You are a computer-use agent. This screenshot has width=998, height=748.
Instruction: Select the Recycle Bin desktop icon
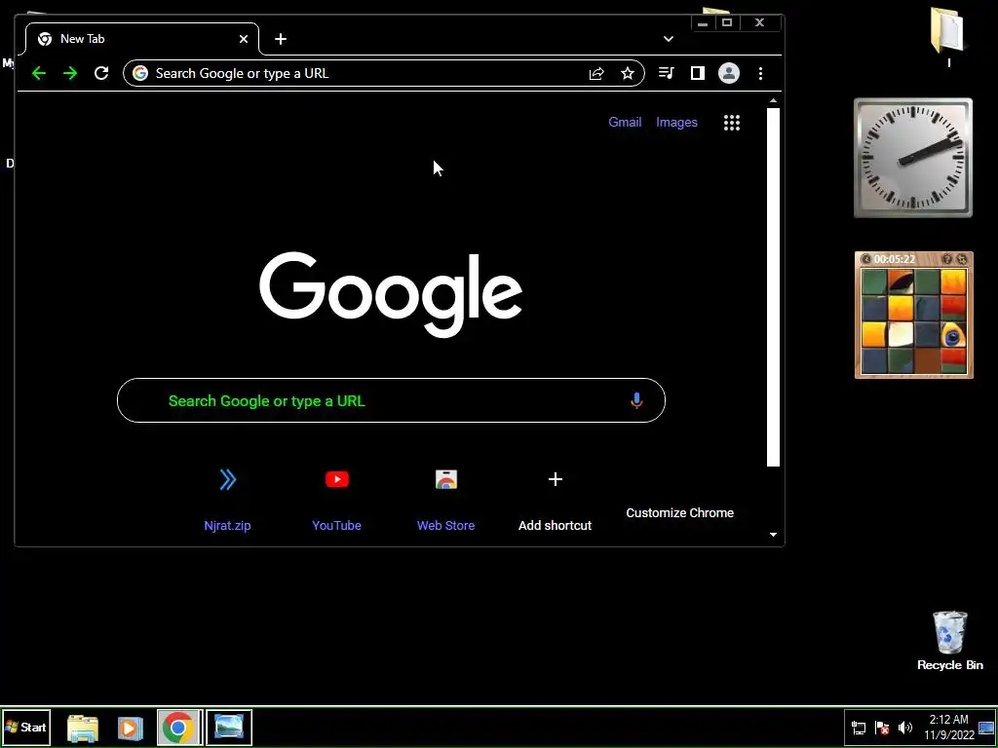pos(949,641)
